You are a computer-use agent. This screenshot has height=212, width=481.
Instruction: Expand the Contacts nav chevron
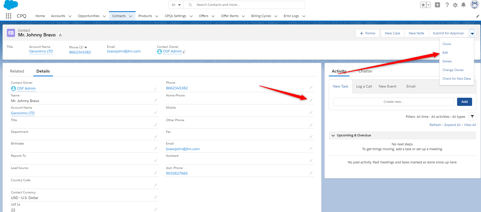coord(131,16)
